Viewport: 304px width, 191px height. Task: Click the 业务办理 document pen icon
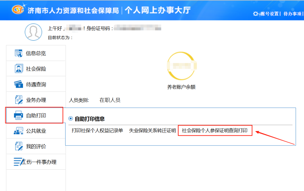[18, 100]
